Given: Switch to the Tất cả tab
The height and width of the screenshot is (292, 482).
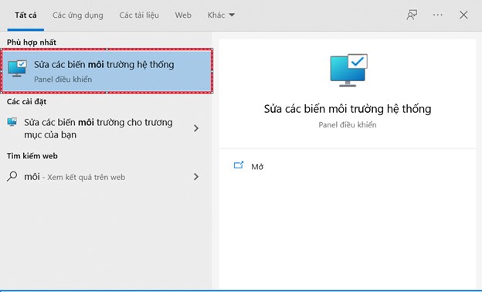Looking at the screenshot, I should tap(25, 15).
